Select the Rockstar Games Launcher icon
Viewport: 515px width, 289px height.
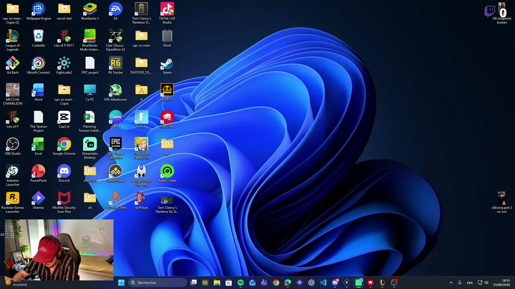12,202
